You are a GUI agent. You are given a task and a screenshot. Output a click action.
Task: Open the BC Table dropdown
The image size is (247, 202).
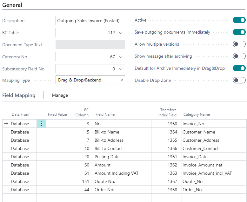(x=120, y=33)
